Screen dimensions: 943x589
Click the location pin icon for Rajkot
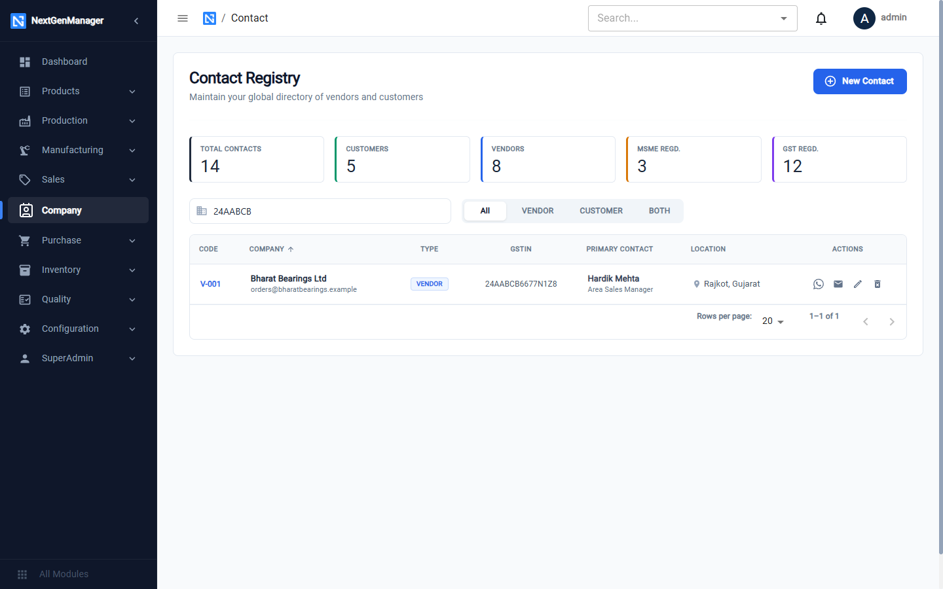[x=697, y=284]
